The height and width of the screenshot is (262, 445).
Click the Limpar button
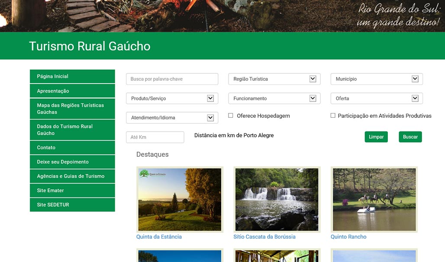[376, 137]
